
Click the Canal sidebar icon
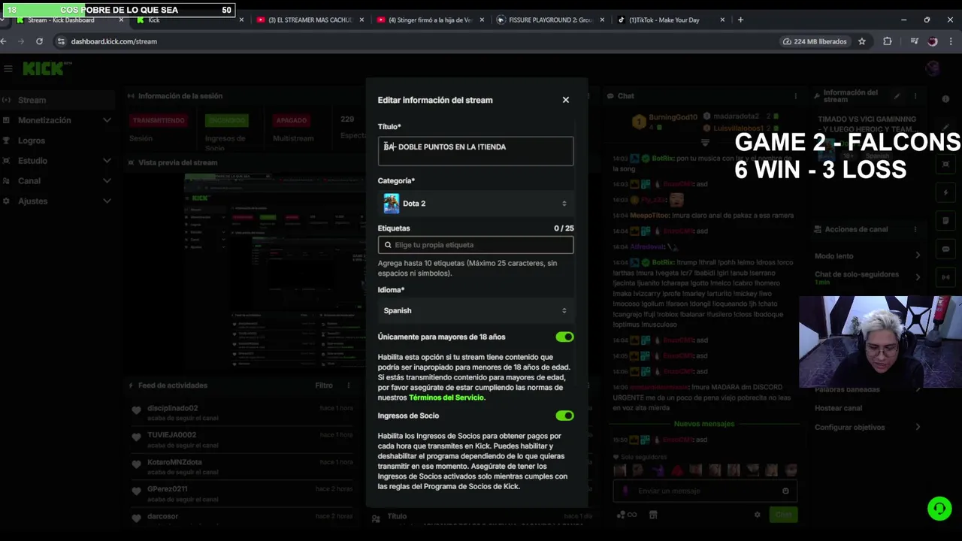pyautogui.click(x=7, y=181)
